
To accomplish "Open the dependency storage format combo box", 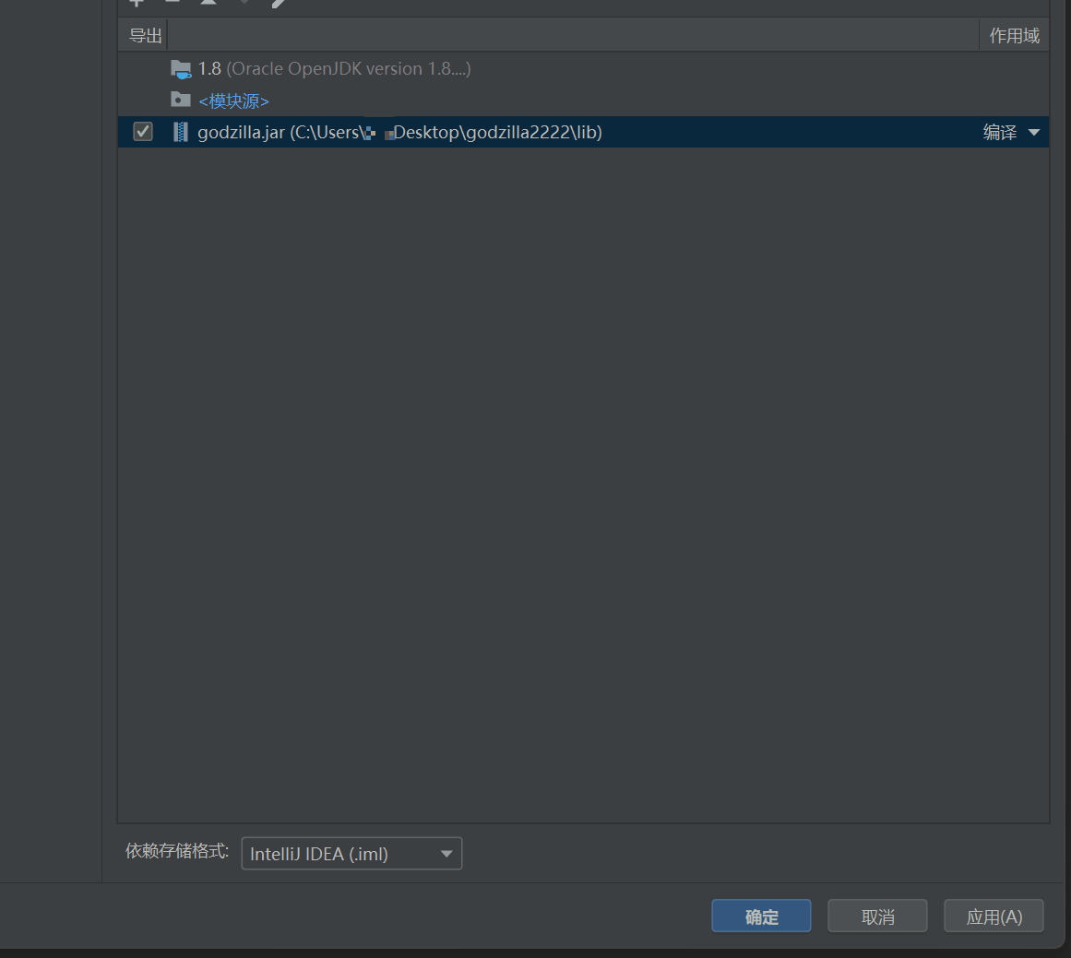I will coord(351,854).
